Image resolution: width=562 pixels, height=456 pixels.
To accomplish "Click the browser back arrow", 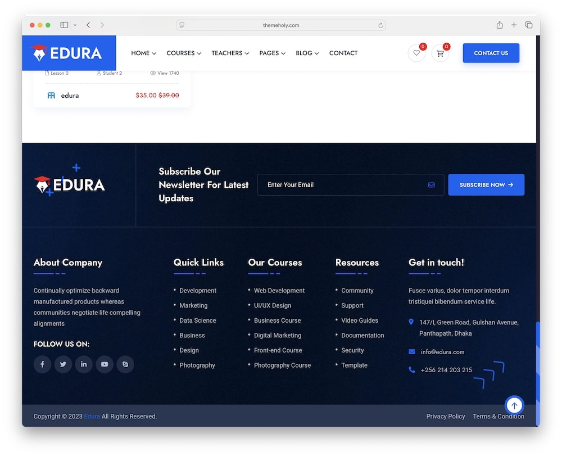I will coord(88,25).
